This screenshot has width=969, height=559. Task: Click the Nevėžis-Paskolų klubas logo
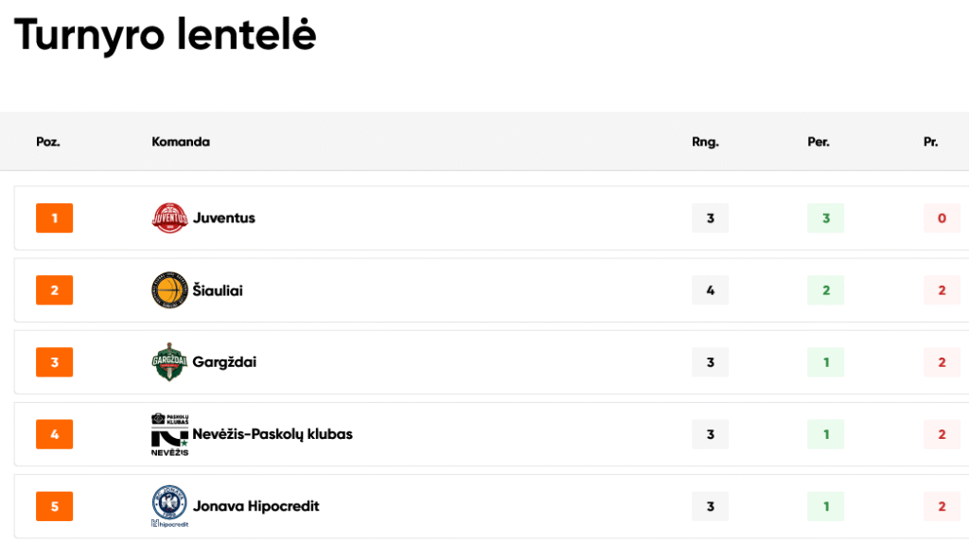pos(170,434)
